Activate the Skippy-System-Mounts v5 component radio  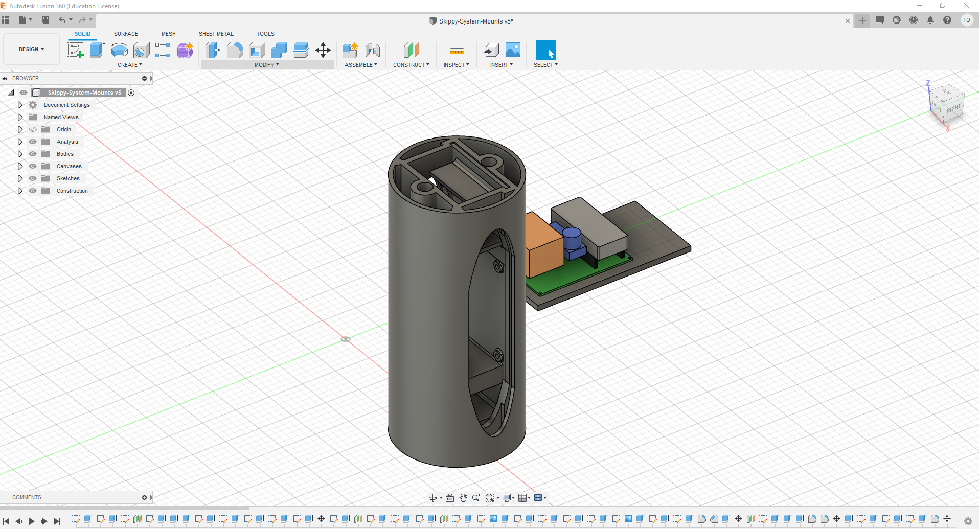point(131,93)
